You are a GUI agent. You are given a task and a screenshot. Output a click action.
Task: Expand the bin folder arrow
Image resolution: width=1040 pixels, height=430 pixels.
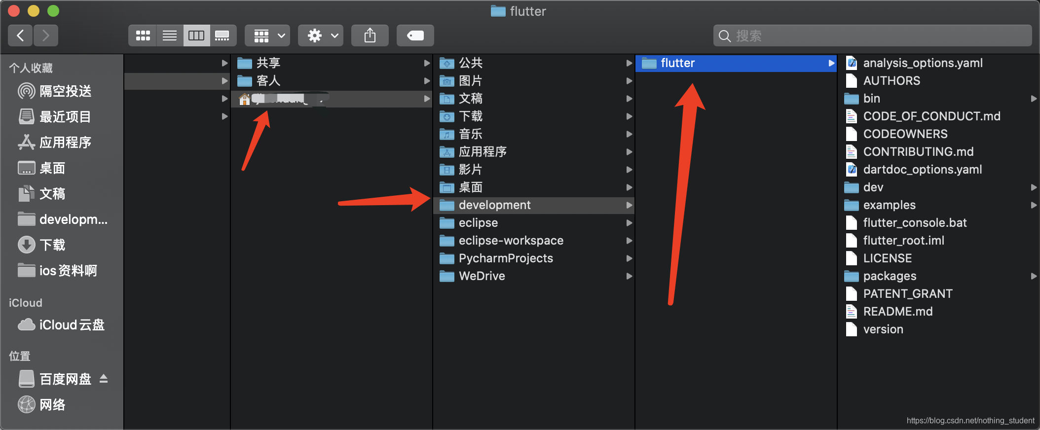click(1034, 99)
